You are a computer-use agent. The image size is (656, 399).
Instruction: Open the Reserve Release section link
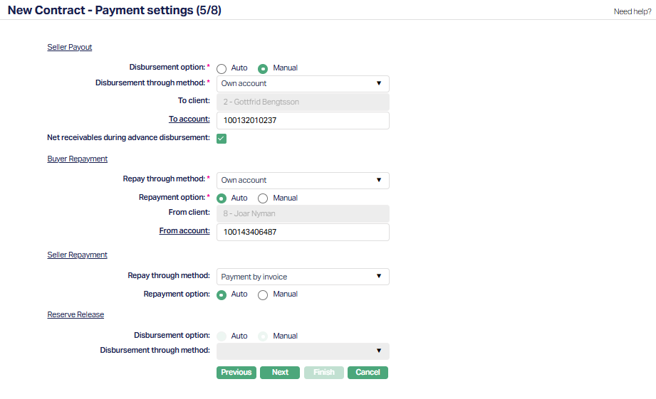76,314
